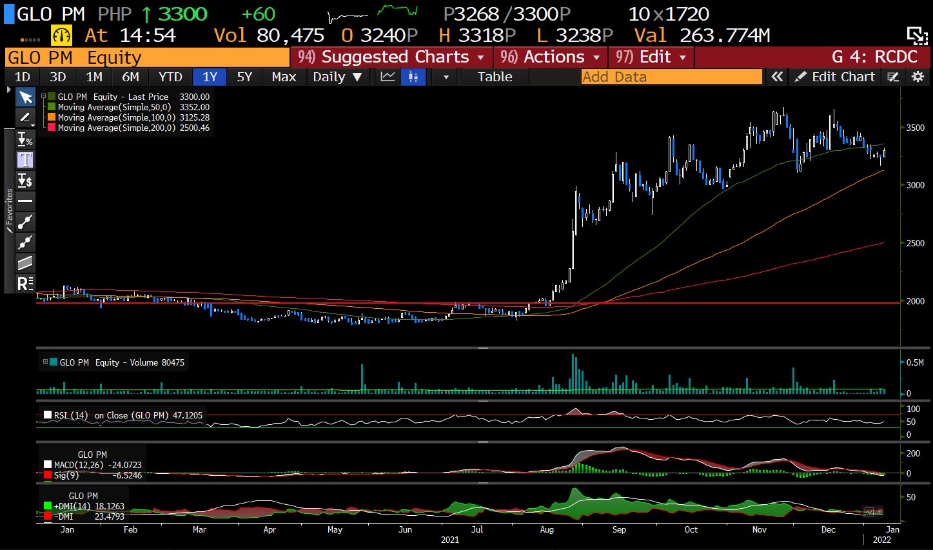Click the Table view button
The width and height of the screenshot is (933, 550).
tap(495, 77)
